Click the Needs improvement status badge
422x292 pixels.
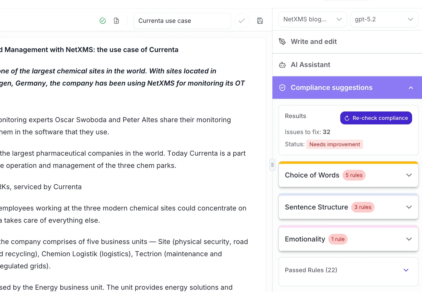(x=335, y=144)
